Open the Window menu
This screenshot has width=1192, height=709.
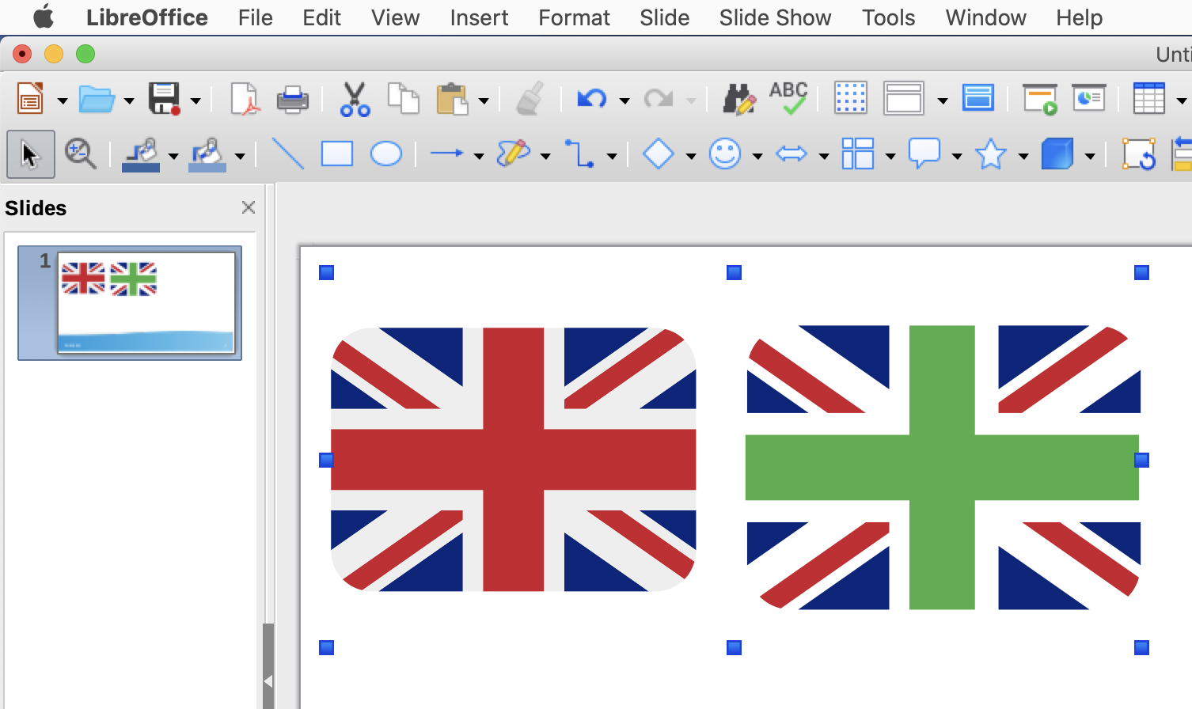(986, 17)
